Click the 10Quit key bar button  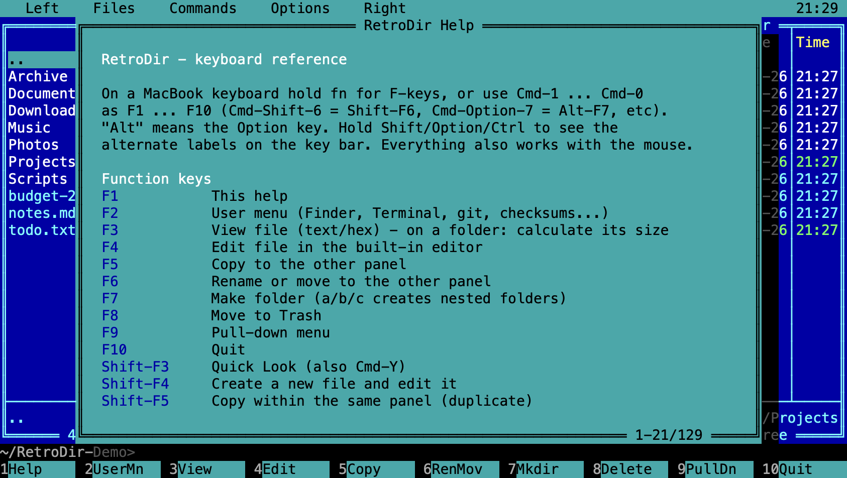[x=804, y=469]
